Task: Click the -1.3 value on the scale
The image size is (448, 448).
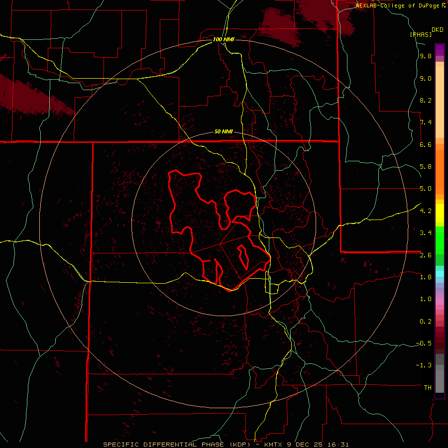Action: (x=424, y=366)
